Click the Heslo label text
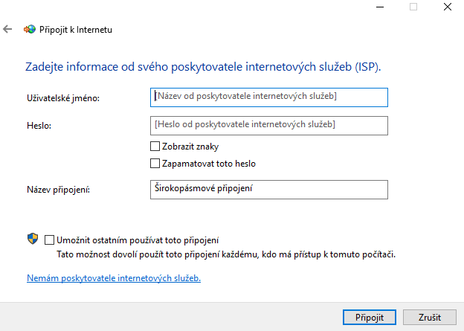 (39, 126)
